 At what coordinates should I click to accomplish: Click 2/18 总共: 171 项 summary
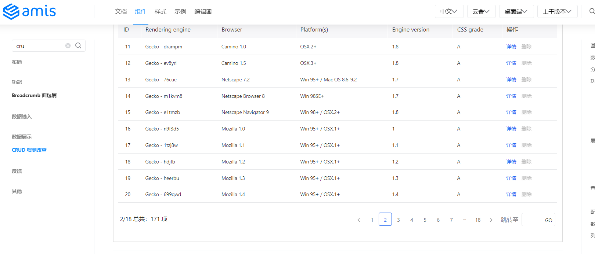144,219
